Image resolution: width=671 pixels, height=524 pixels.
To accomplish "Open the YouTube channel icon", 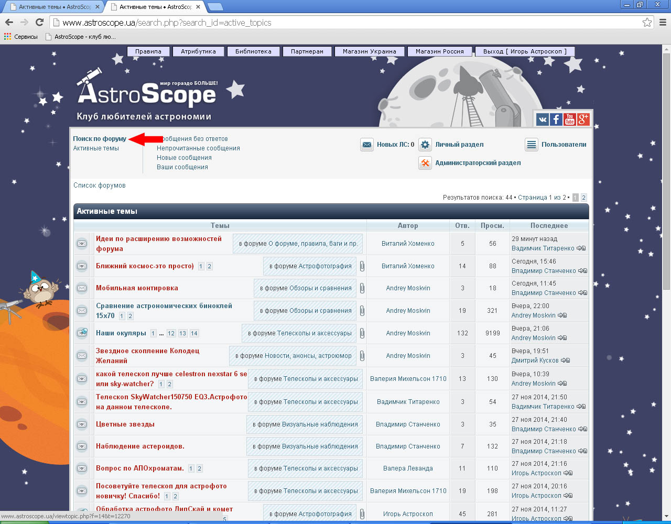I will (x=570, y=119).
